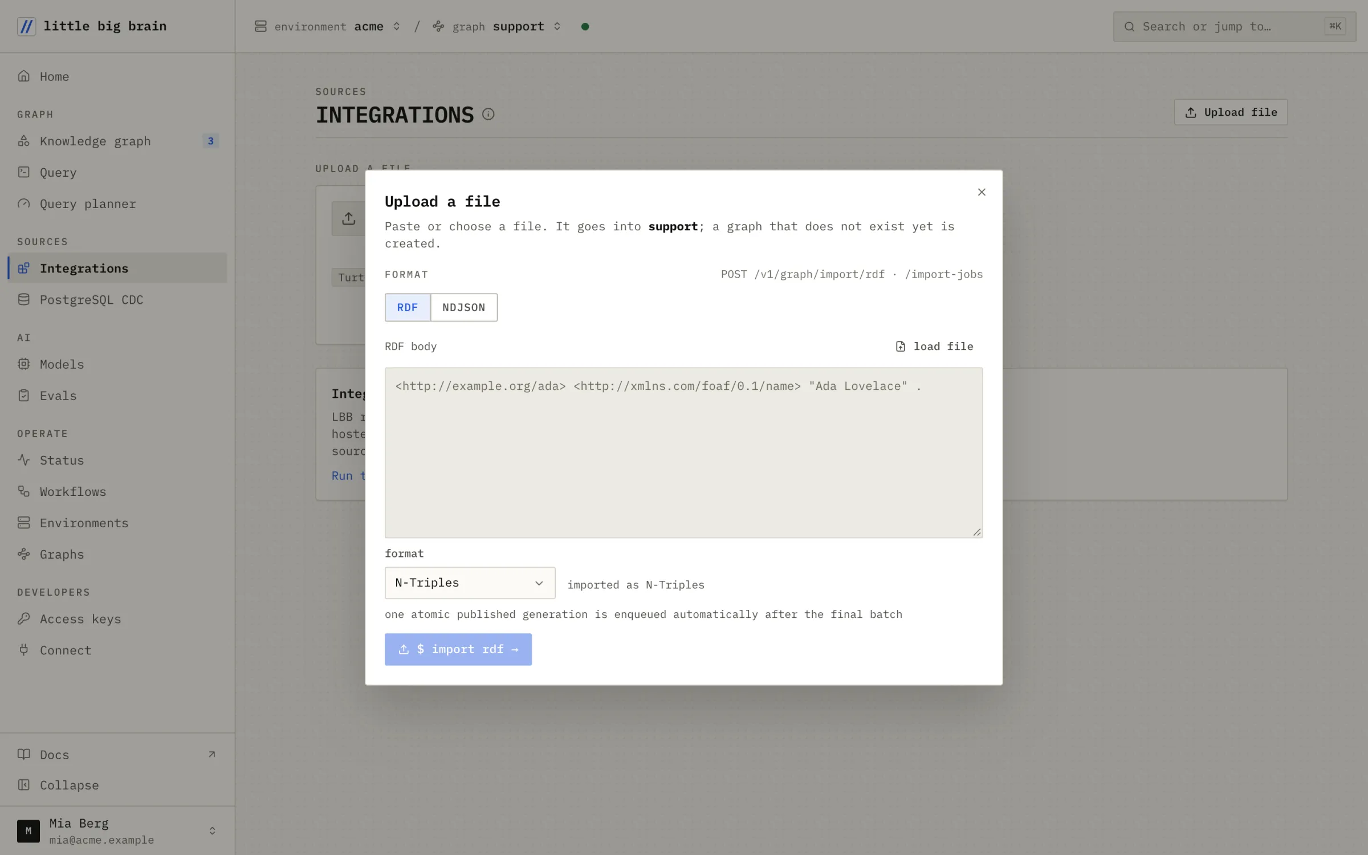Open the Models page
This screenshot has height=855, width=1368.
pos(117,364)
